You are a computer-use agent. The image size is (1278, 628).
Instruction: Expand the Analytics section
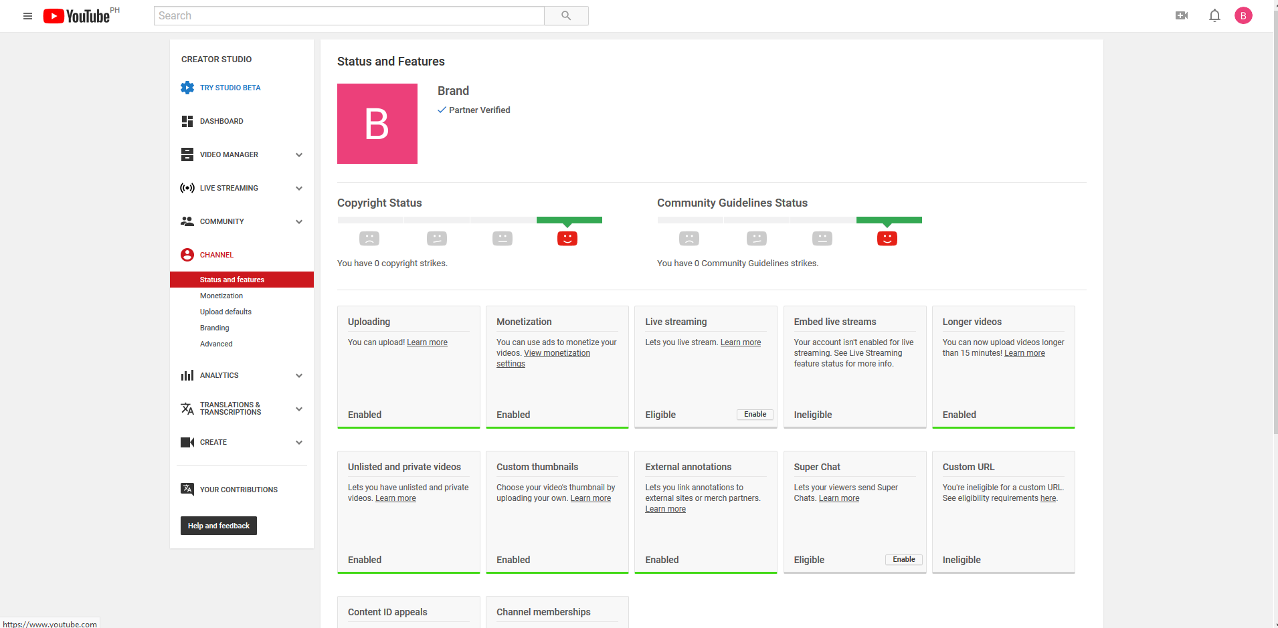(299, 375)
